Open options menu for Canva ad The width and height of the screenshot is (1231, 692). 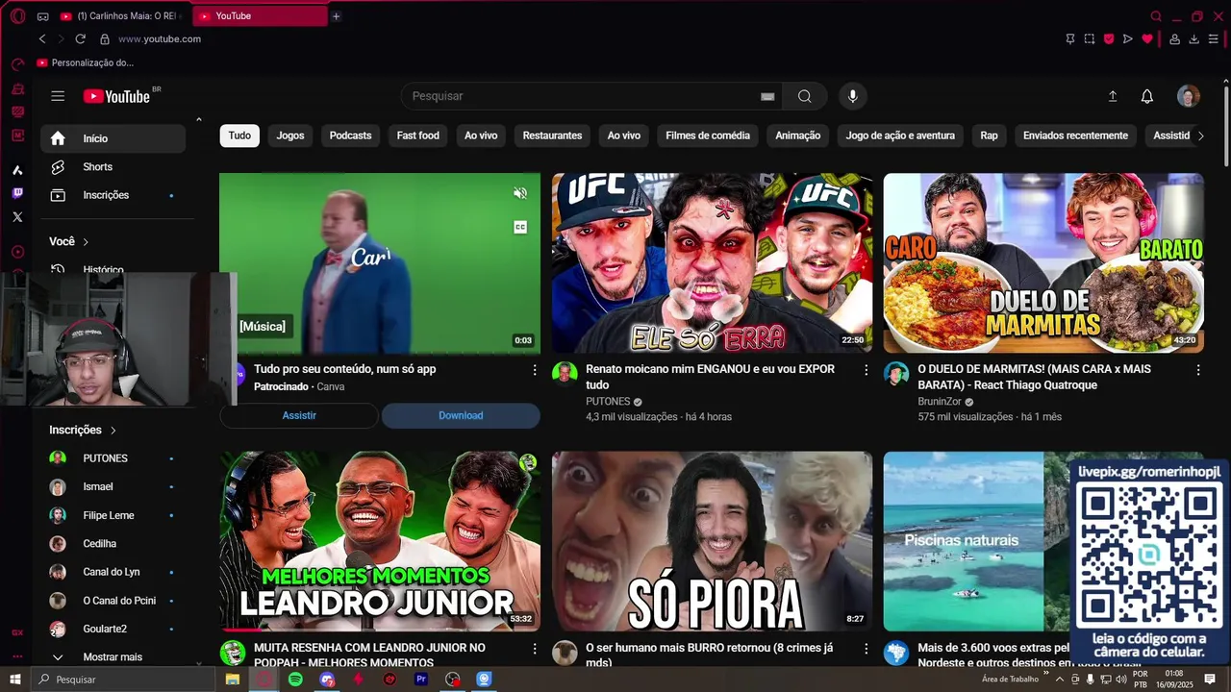(x=535, y=370)
